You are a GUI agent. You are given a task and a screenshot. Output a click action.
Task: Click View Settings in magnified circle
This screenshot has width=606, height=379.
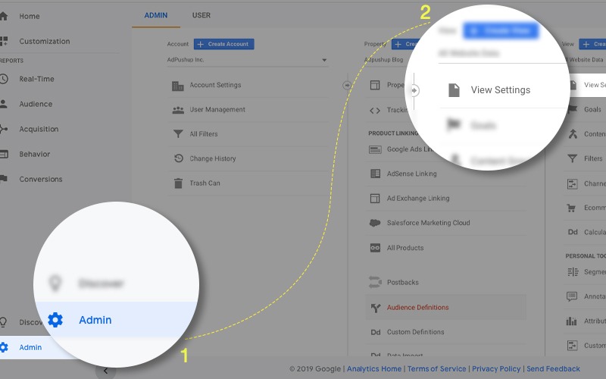pos(500,90)
